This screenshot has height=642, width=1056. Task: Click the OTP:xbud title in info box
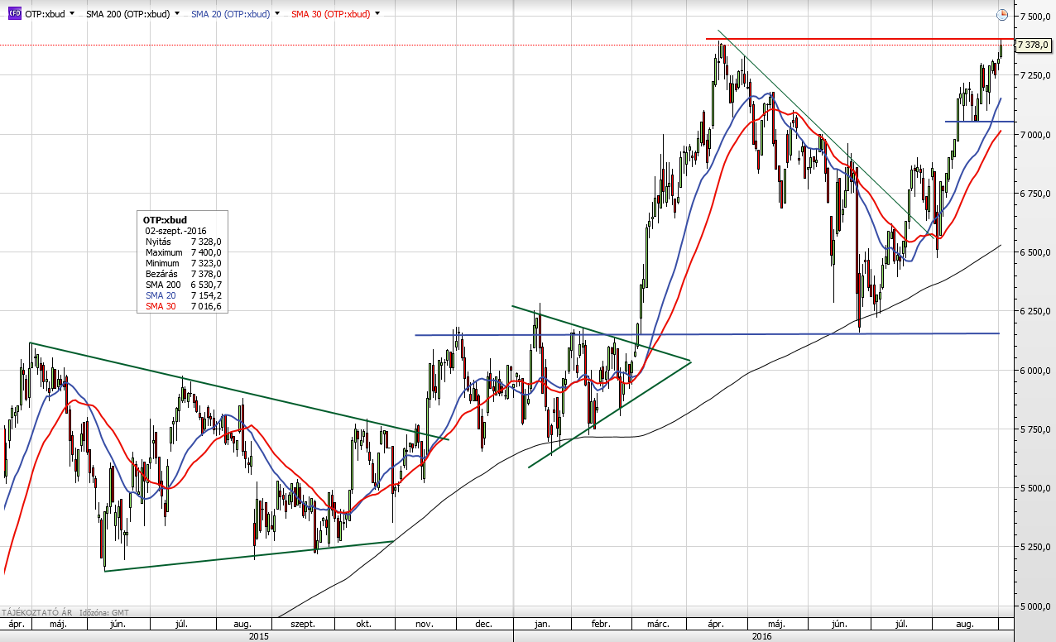[165, 220]
